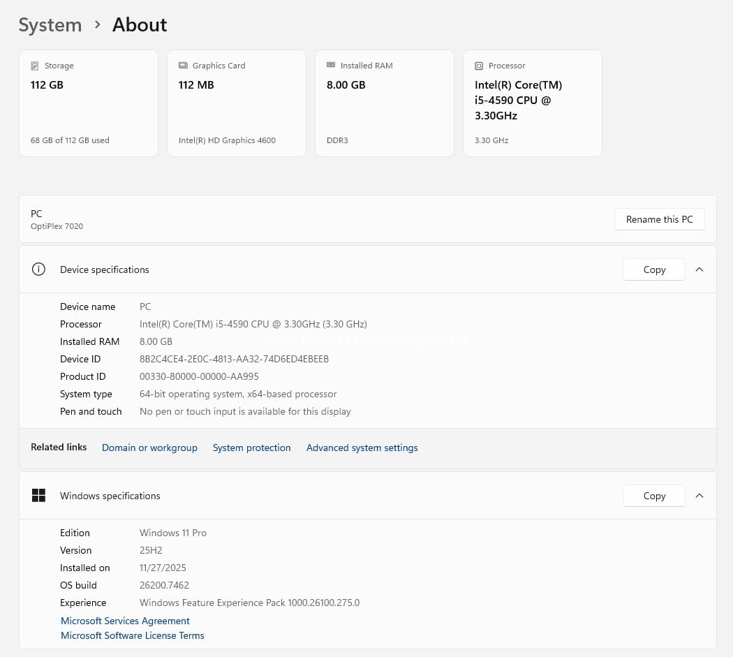Screen dimensions: 733x657
Task: Open the Storage 112 GB card
Action: (x=89, y=103)
